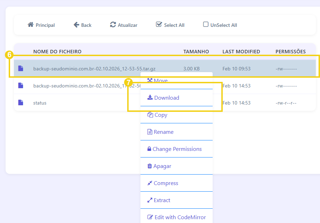Choose Rename from the context menu
320x223 pixels.
(163, 132)
